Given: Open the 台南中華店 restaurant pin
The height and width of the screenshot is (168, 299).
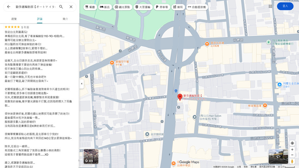Looking at the screenshot, I should click(173, 163).
